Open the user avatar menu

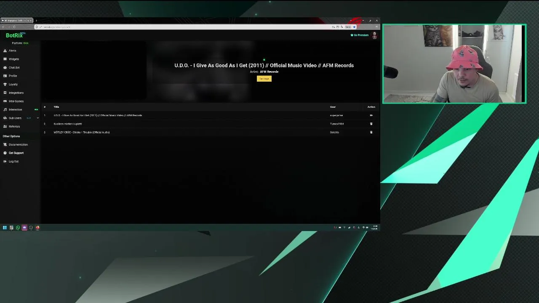[374, 35]
